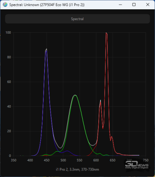This screenshot has width=155, height=177.
Task: Click the Spectral header button
Action: 77,19
